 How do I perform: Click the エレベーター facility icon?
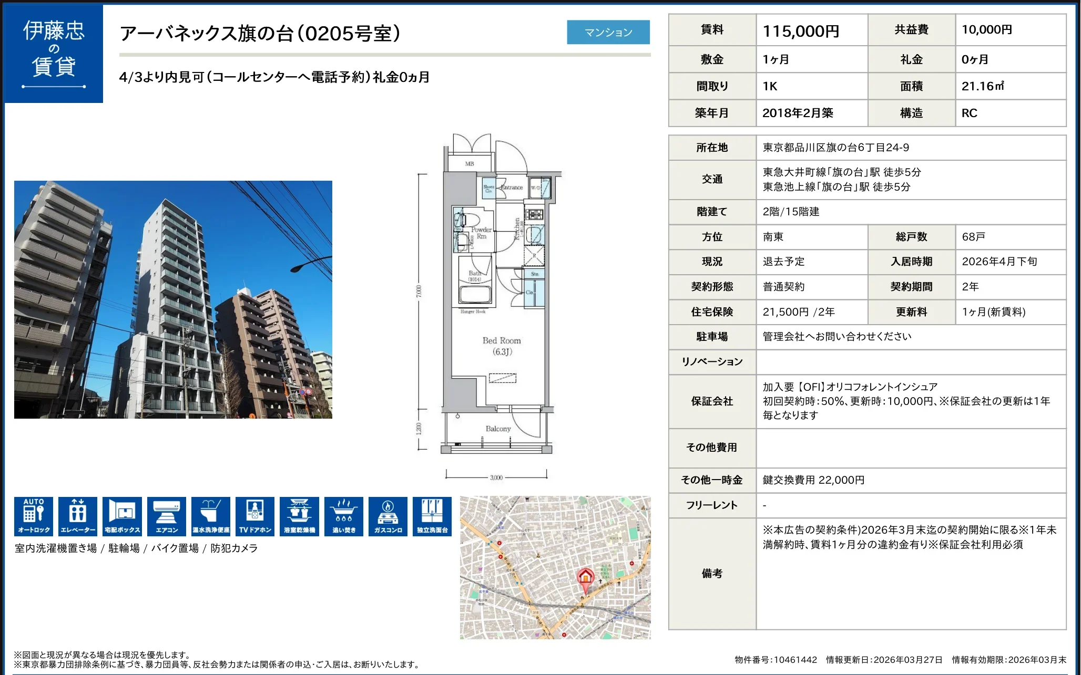(78, 516)
